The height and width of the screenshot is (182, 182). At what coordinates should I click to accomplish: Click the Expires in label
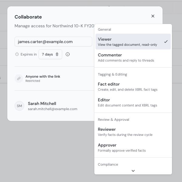[x=29, y=54]
